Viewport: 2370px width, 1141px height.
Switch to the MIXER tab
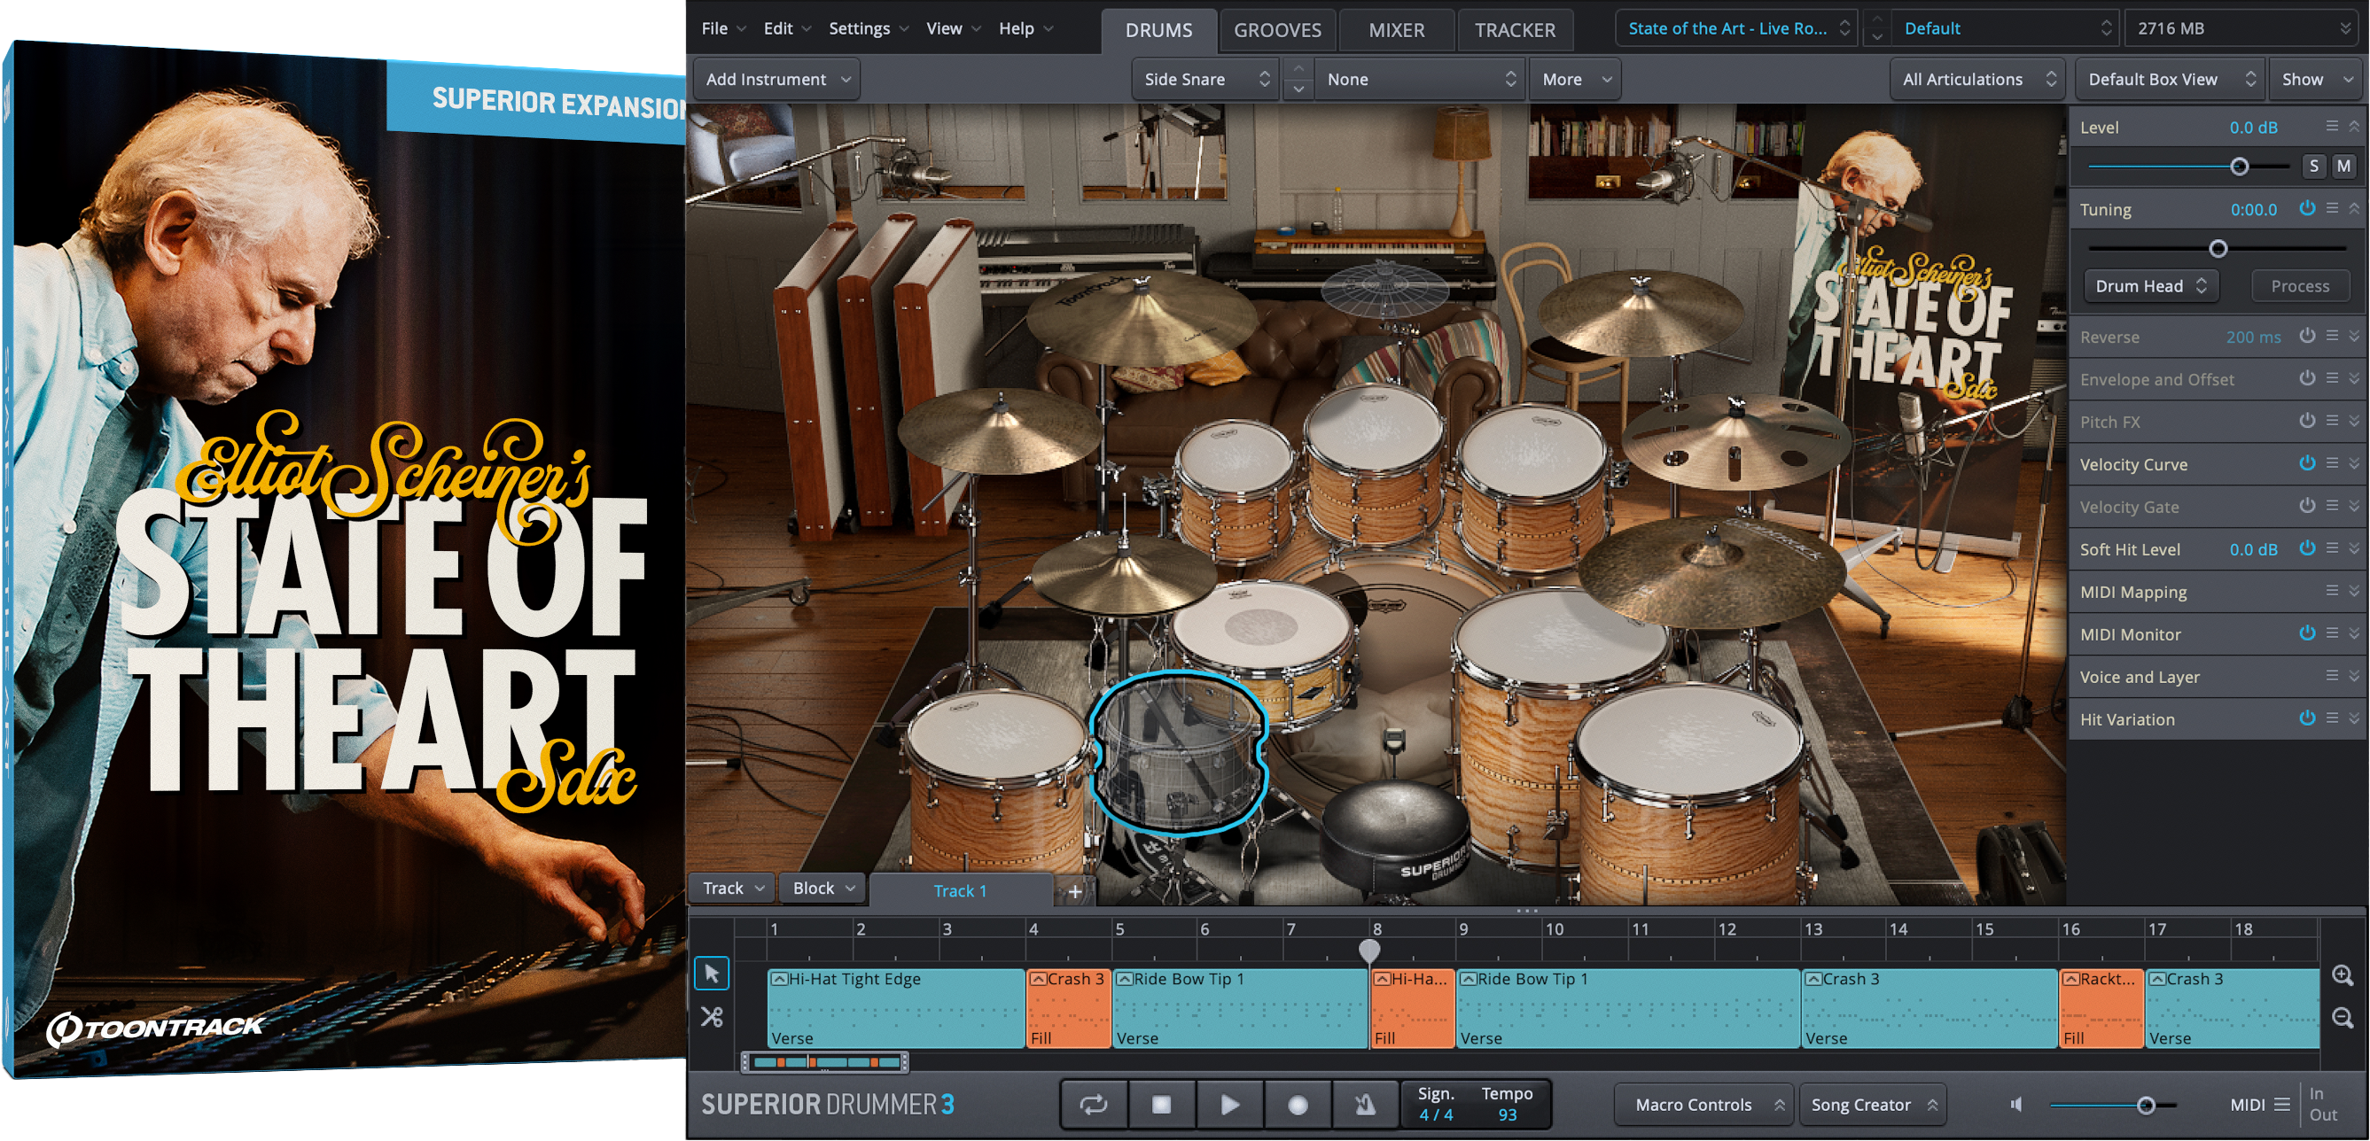(1395, 29)
